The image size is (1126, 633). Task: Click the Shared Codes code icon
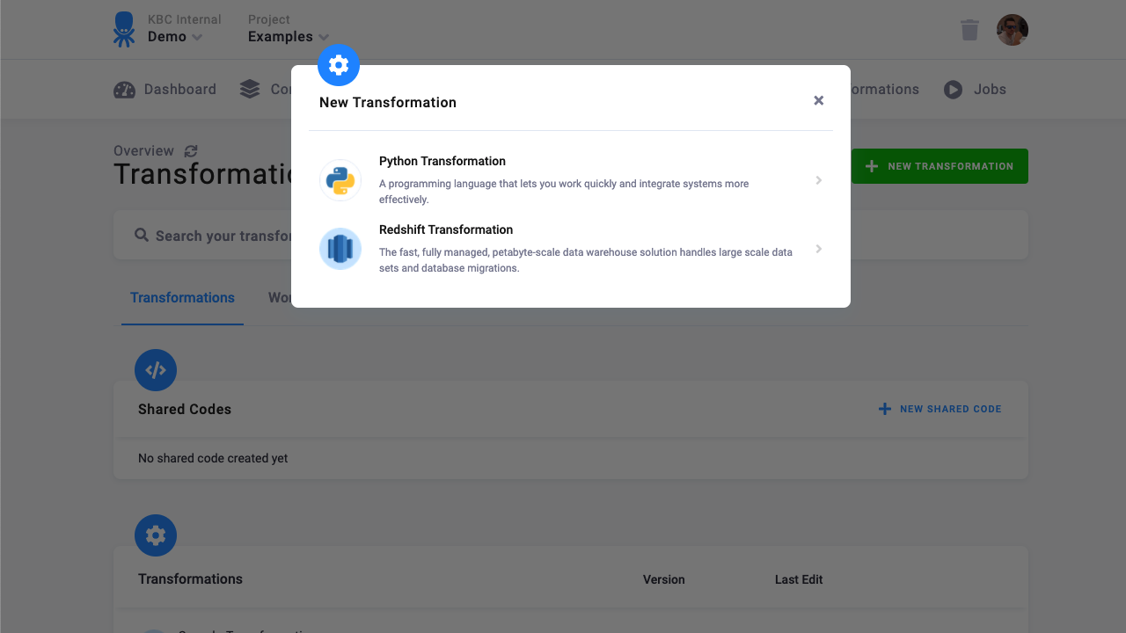[156, 369]
